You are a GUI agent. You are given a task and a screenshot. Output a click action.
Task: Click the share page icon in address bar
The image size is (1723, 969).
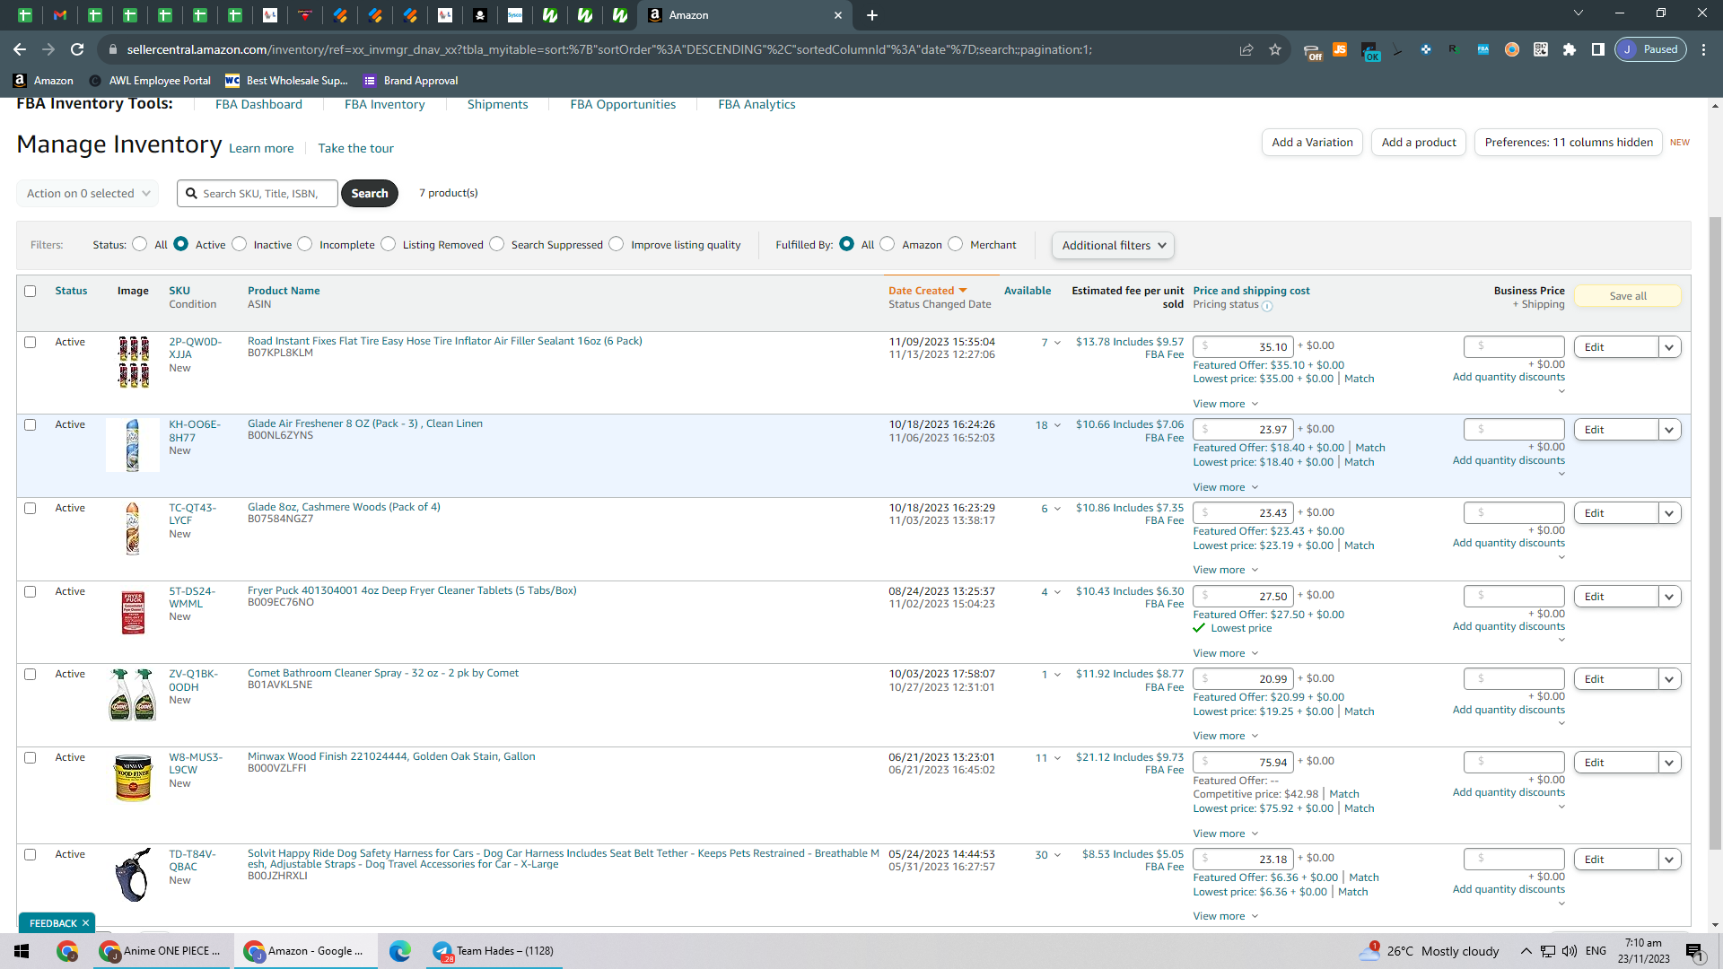coord(1246,49)
